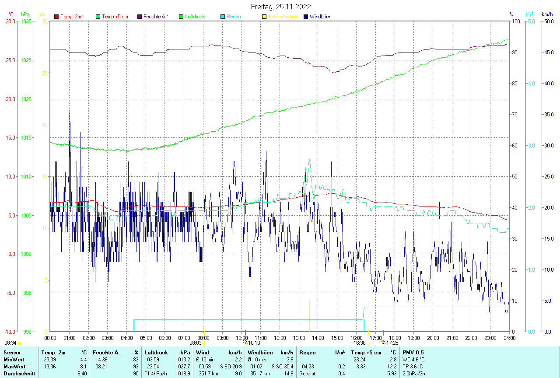
Task: Click the Regen legend label
Action: pos(234,17)
